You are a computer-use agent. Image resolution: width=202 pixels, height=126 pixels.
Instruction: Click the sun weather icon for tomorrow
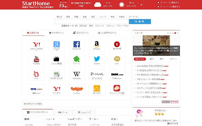122,5
